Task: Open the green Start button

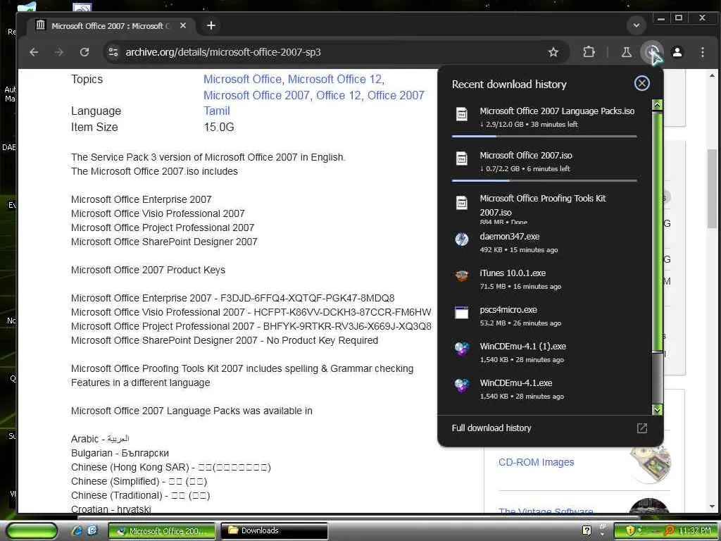Action: [31, 530]
